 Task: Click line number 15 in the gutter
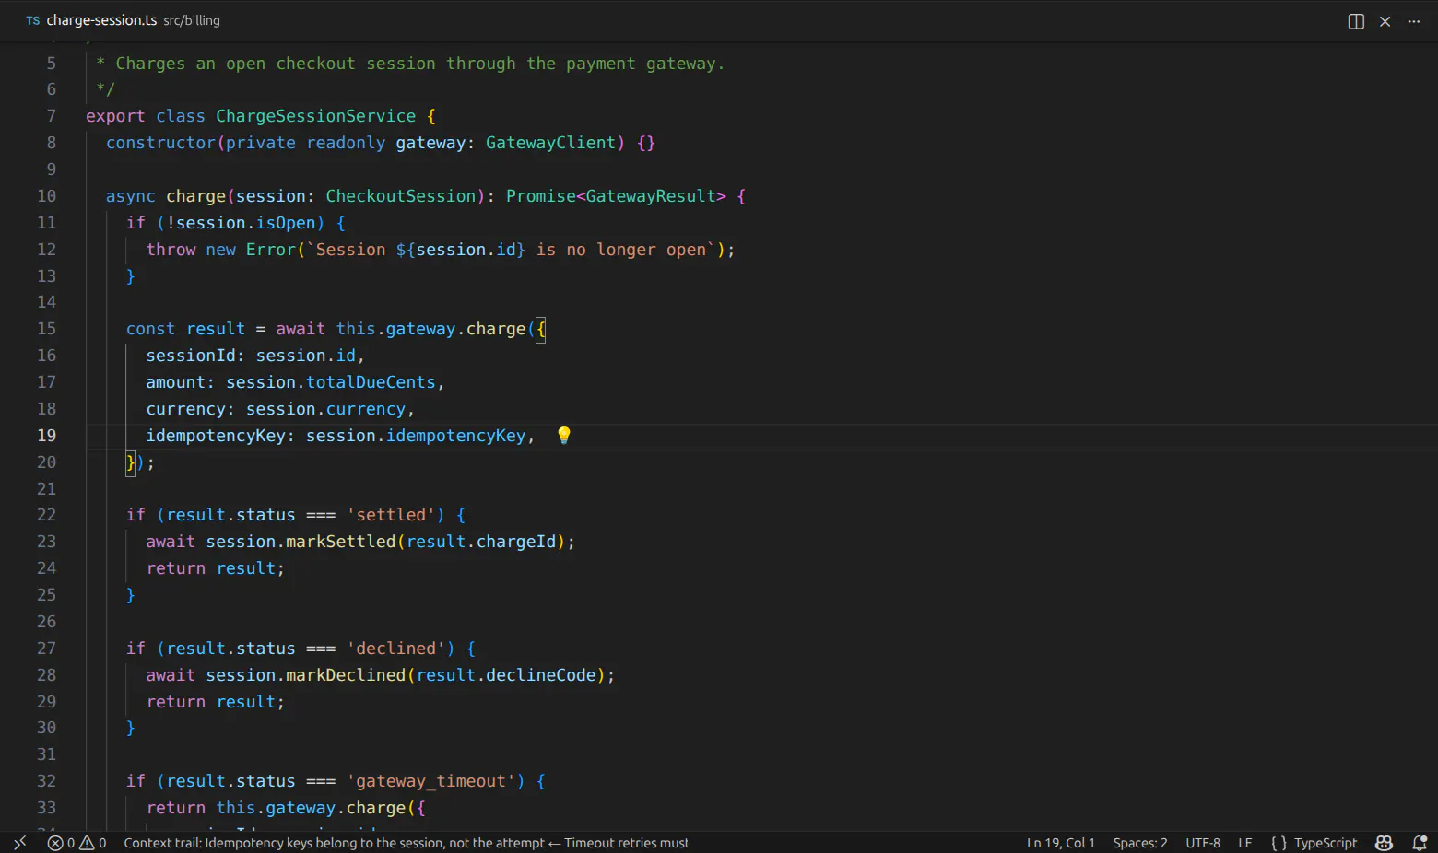coord(46,329)
